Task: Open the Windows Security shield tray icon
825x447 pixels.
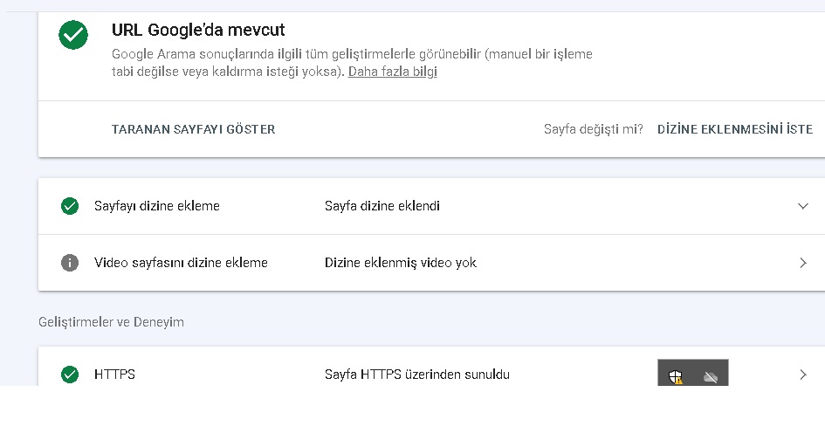Action: tap(676, 376)
